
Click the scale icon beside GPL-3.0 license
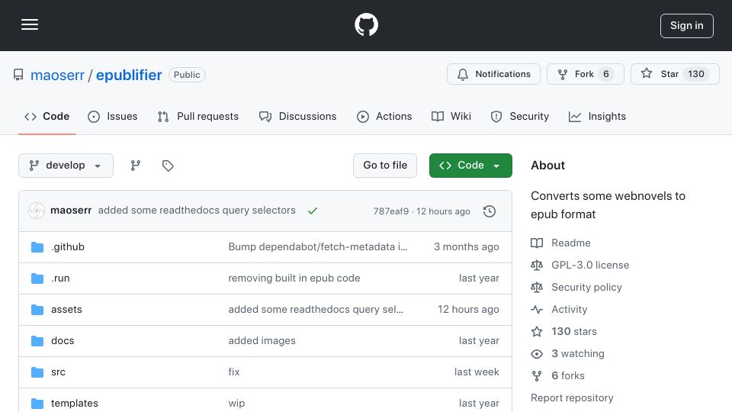click(537, 265)
